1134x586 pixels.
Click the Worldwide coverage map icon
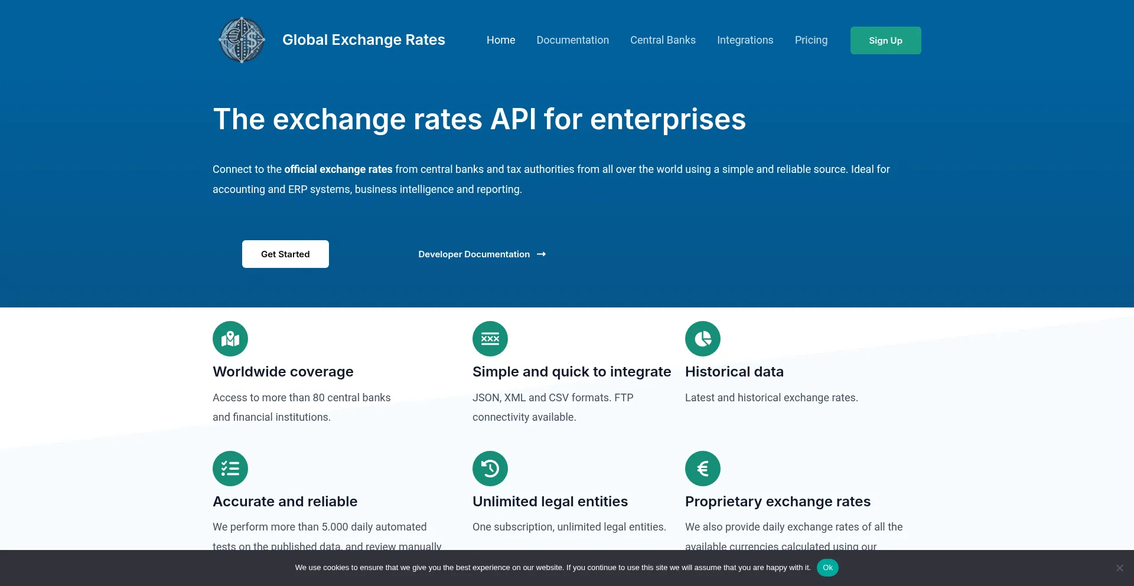coord(230,339)
